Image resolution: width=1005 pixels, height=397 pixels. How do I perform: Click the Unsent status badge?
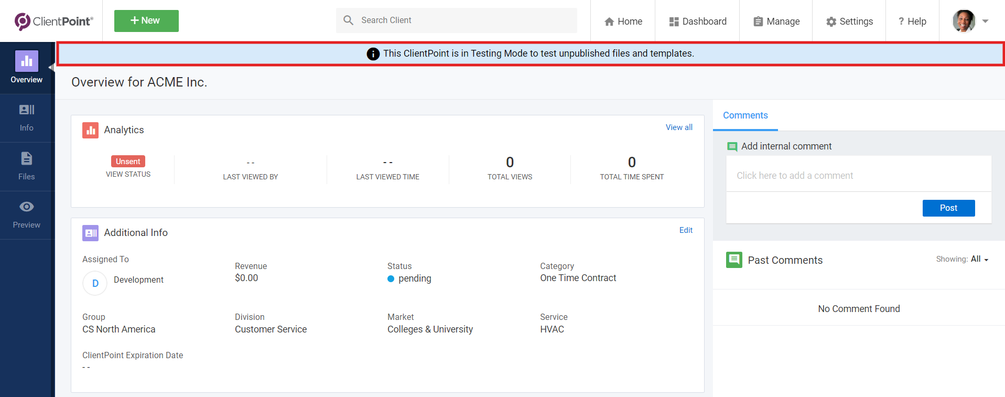coord(128,162)
